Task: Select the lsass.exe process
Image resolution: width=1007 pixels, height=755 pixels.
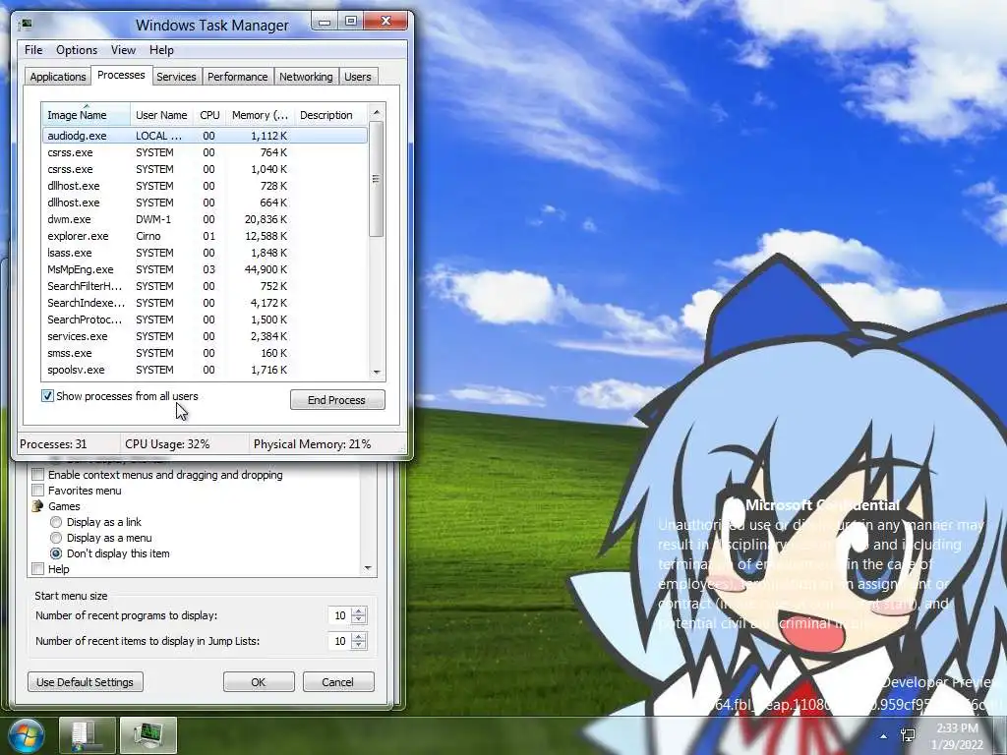Action: coord(205,253)
